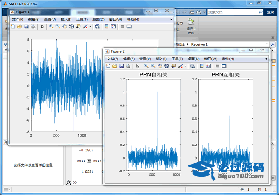The image size is (279, 195).
Task: Click Rotate 3D tool in Figure 1 toolbar
Action: [x=71, y=27]
